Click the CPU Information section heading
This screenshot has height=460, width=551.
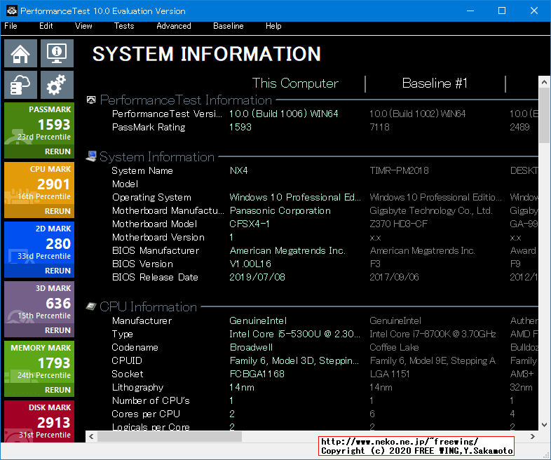pyautogui.click(x=149, y=307)
